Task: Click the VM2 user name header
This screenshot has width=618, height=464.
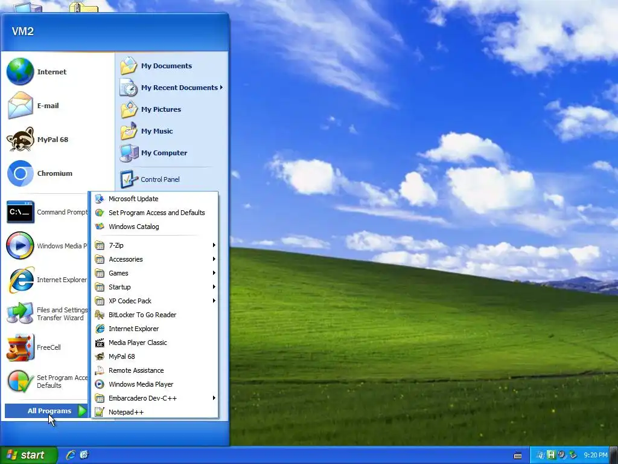Action: click(22, 31)
